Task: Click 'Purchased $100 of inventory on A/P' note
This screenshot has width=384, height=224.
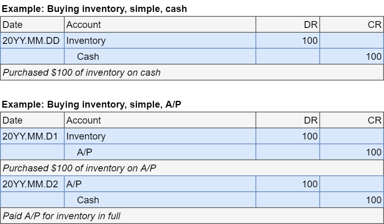Action: point(79,168)
